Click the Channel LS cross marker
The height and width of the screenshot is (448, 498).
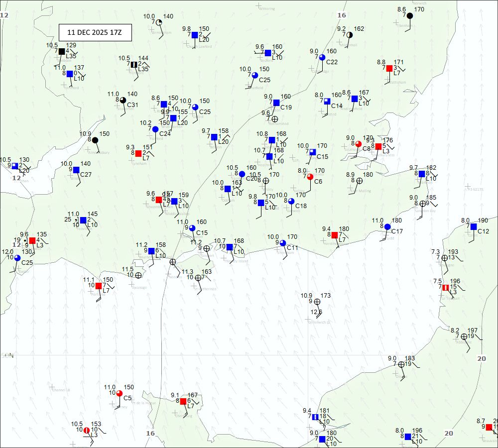click(52, 387)
